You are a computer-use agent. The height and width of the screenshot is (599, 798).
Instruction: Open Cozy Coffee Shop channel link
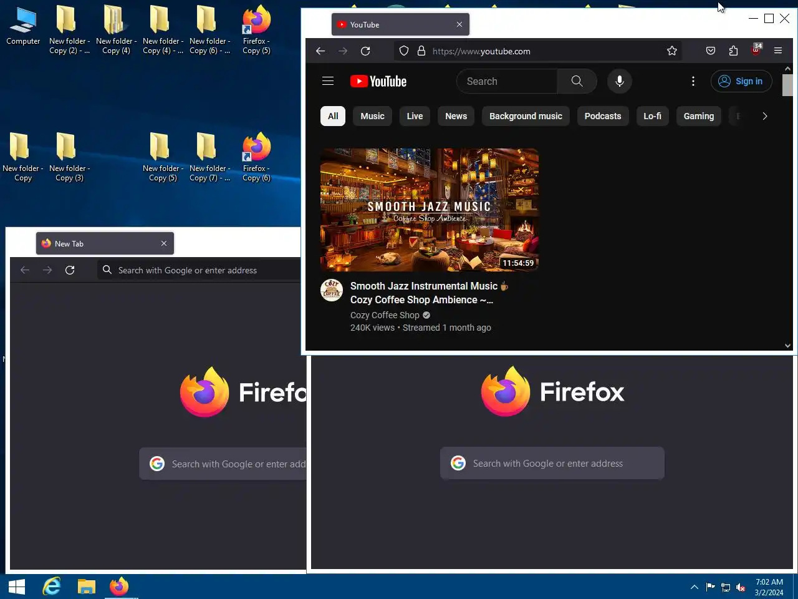pyautogui.click(x=385, y=315)
